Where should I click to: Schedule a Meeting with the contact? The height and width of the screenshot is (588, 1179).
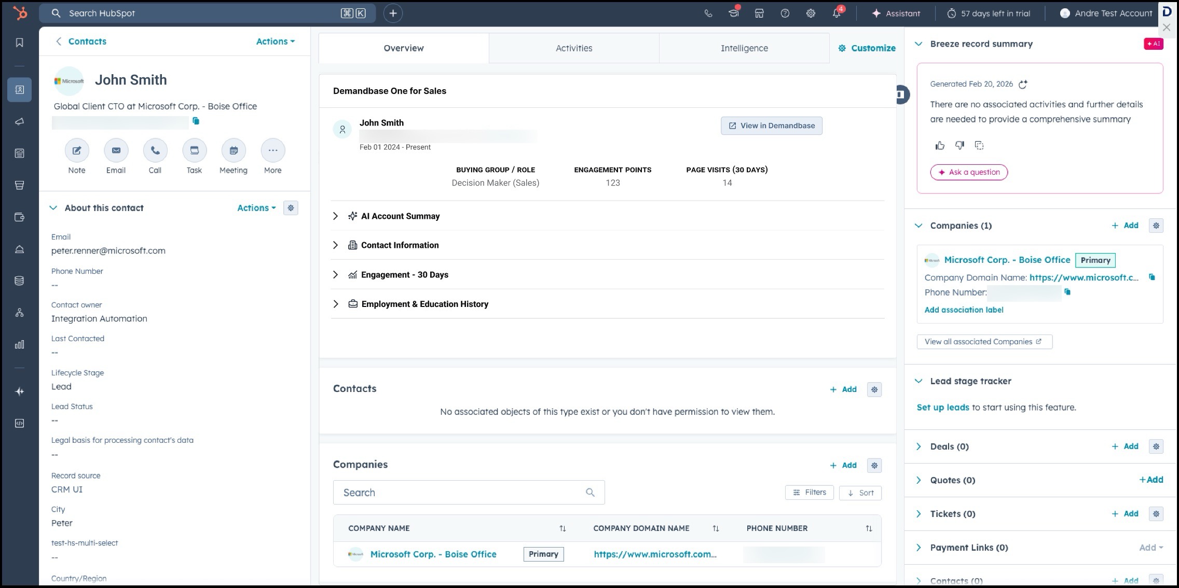pos(234,150)
